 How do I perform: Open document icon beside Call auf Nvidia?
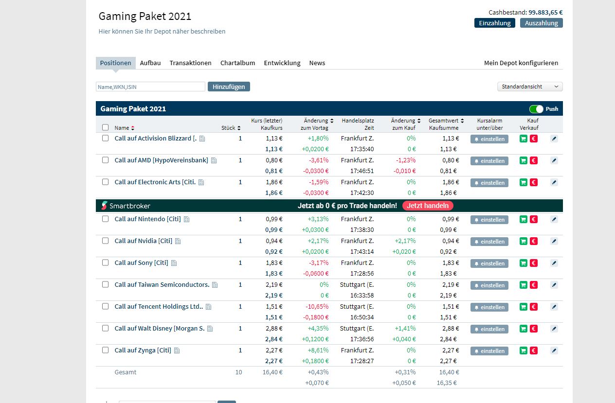(178, 241)
